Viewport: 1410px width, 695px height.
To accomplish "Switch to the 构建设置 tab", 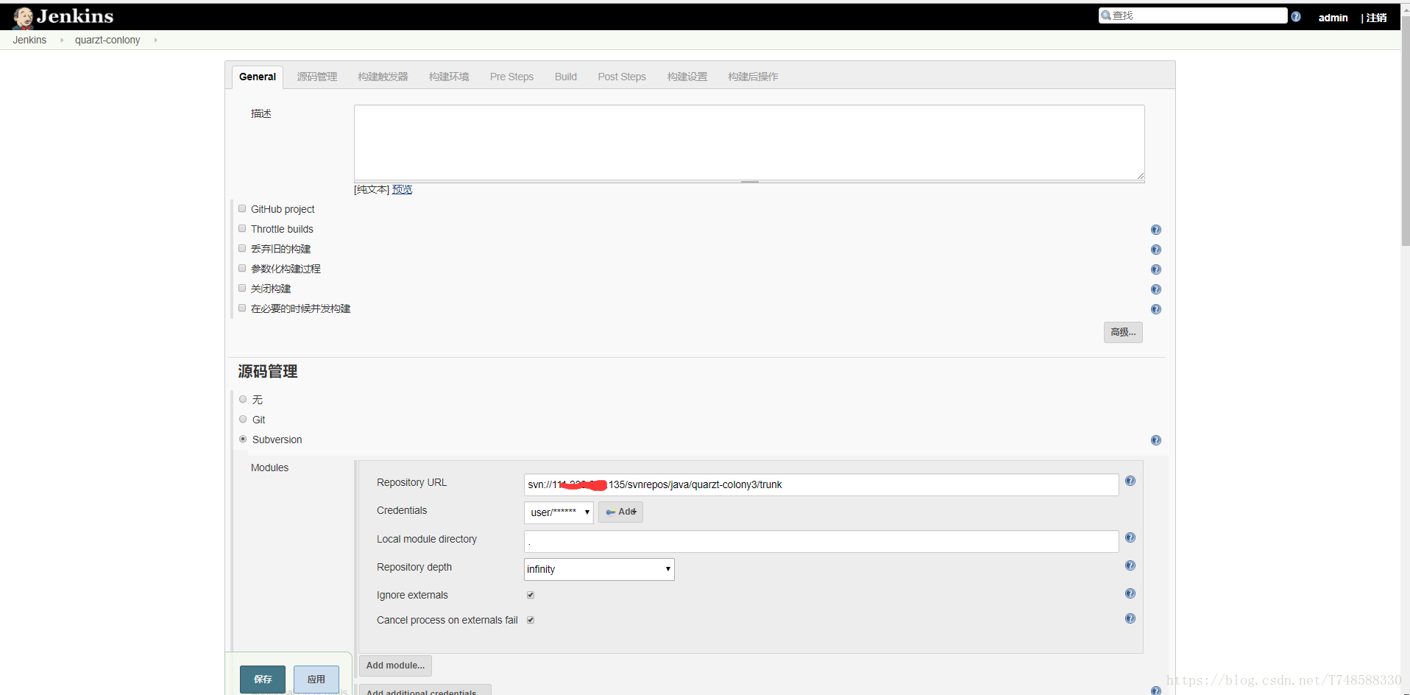I will (687, 77).
